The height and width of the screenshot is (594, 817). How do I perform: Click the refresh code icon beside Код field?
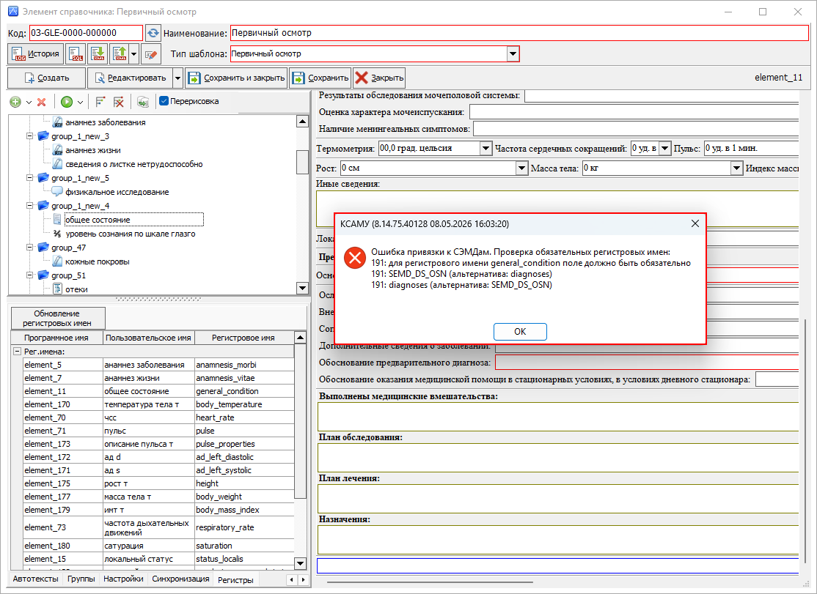(x=153, y=33)
